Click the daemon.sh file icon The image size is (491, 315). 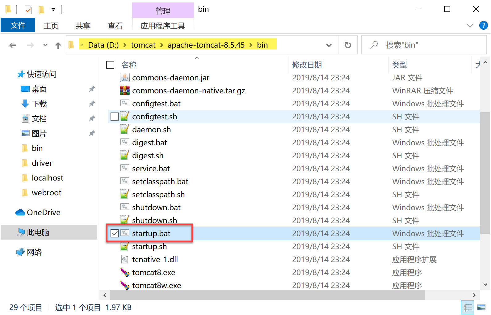(124, 130)
